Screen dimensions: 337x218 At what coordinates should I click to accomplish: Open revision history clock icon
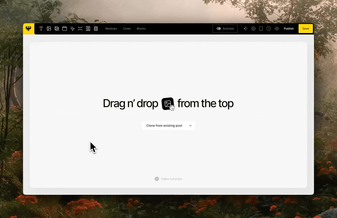click(269, 28)
